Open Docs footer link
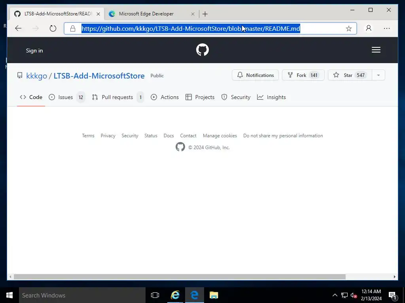 click(x=168, y=136)
